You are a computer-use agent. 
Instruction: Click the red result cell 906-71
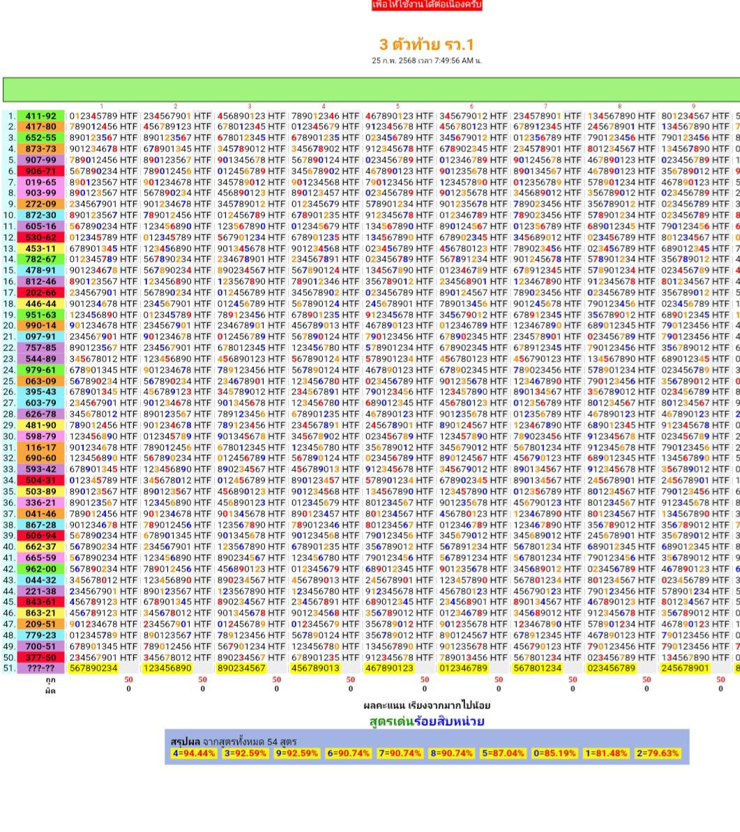click(41, 171)
